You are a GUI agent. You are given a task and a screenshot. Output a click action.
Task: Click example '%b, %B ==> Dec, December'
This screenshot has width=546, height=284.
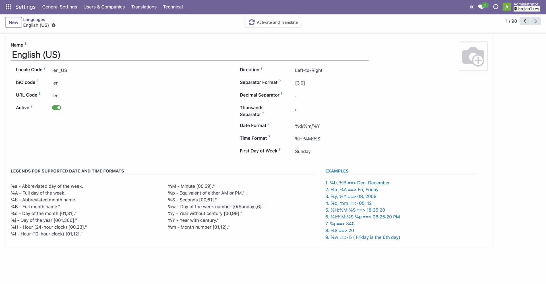point(357,183)
